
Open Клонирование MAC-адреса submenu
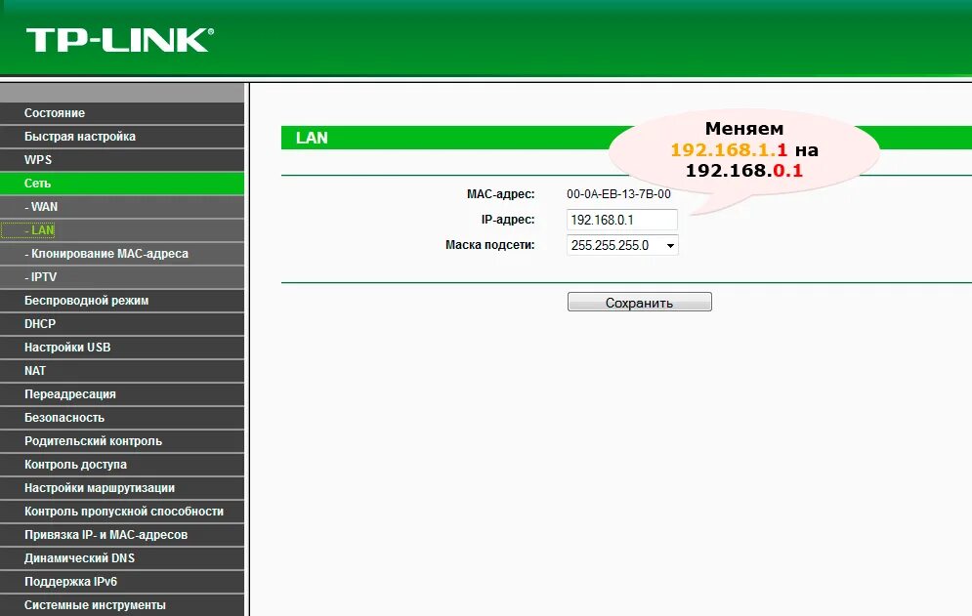pyautogui.click(x=122, y=254)
